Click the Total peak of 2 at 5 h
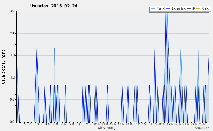The width and height of the screenshot is (213, 131). point(54,48)
